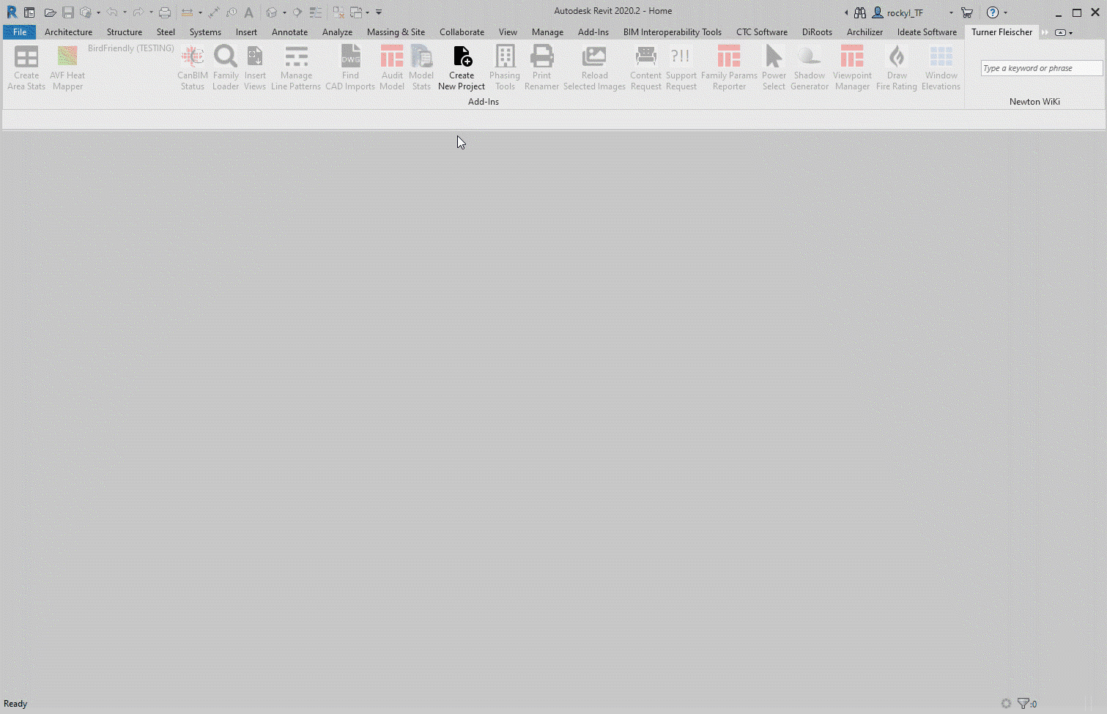This screenshot has height=714, width=1107.
Task: Open ribbon panel display options dropdown
Action: [1070, 32]
